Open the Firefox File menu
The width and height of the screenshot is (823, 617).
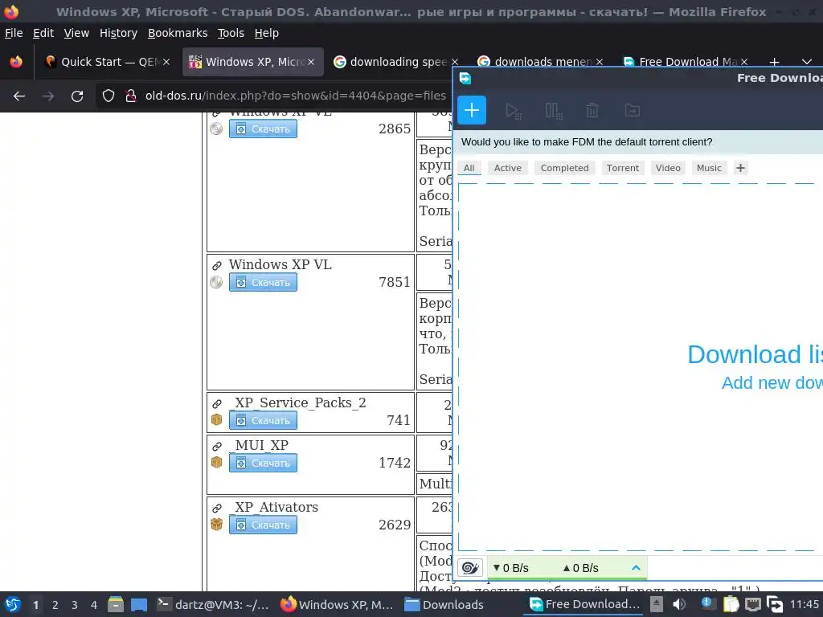(x=14, y=33)
